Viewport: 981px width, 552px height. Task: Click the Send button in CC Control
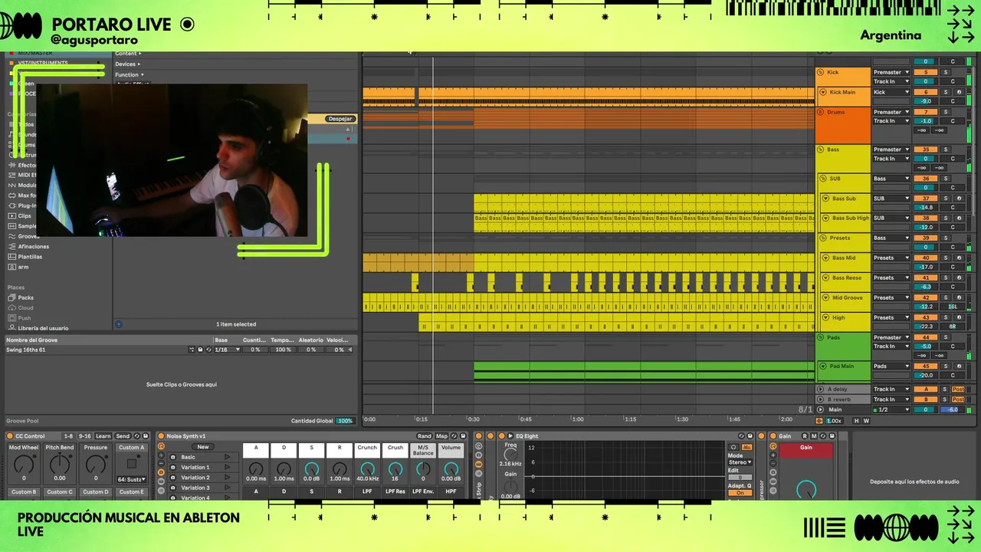tap(123, 436)
